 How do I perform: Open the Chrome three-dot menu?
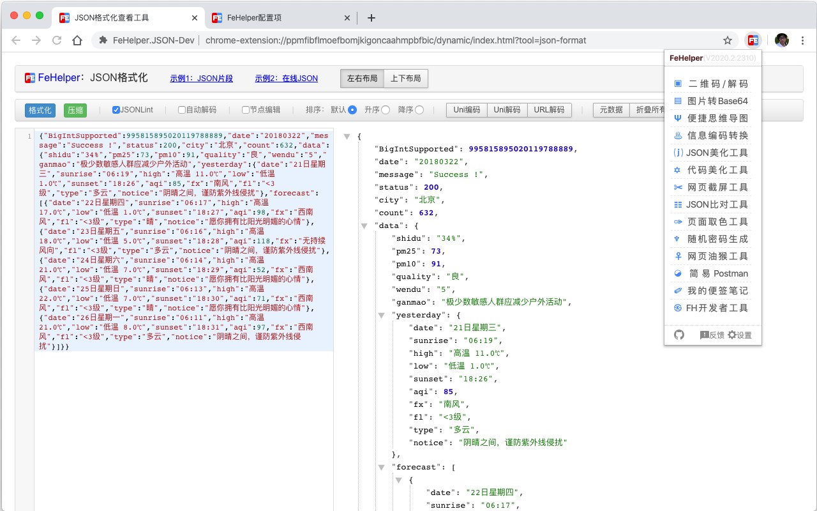click(802, 40)
